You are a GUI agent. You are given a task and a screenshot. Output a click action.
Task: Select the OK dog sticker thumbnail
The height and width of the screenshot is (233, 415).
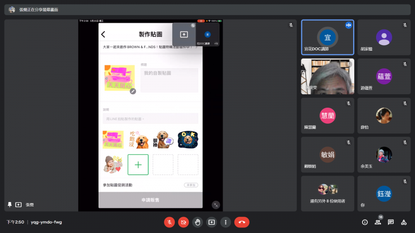tap(187, 139)
